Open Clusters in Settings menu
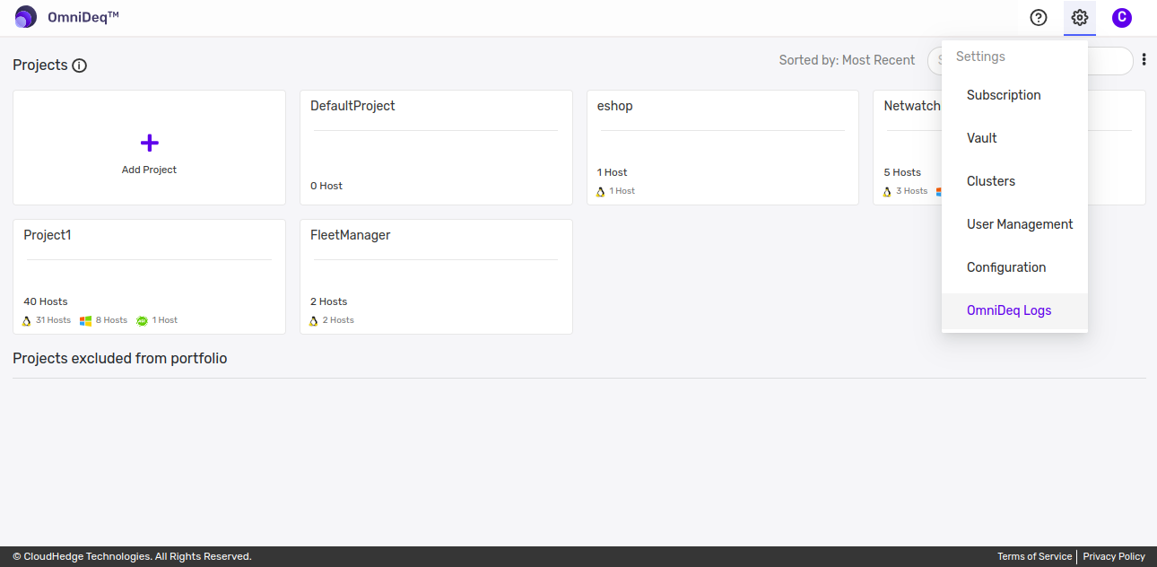 1014,181
